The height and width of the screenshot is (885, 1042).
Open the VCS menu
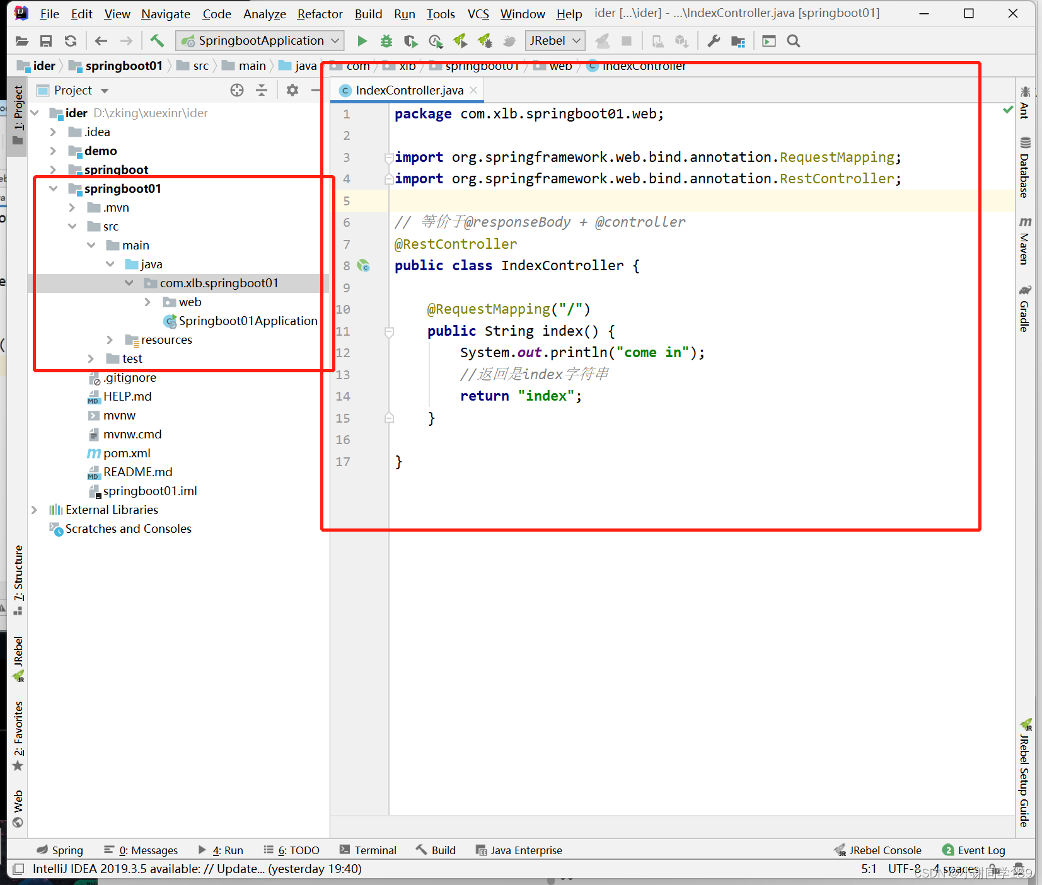click(478, 14)
